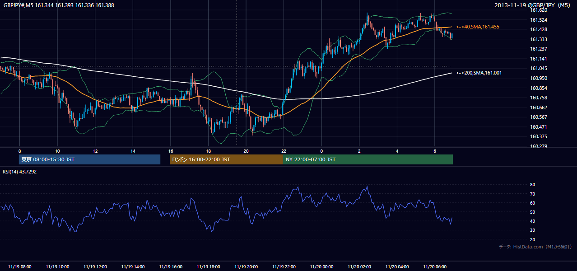Select the 40 SMA label 161.455
577x271 pixels.
click(478, 27)
